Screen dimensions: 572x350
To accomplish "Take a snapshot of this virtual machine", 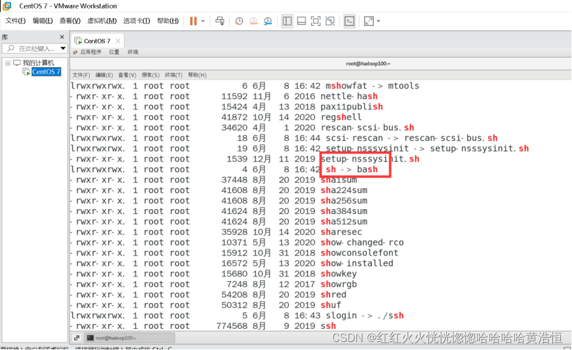I will [x=239, y=21].
